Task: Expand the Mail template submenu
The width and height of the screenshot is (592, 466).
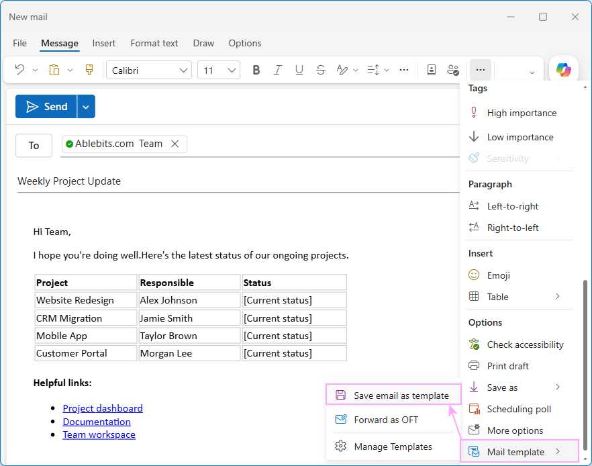Action: (558, 451)
